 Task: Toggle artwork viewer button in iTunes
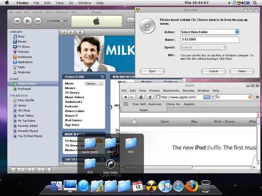point(46,170)
